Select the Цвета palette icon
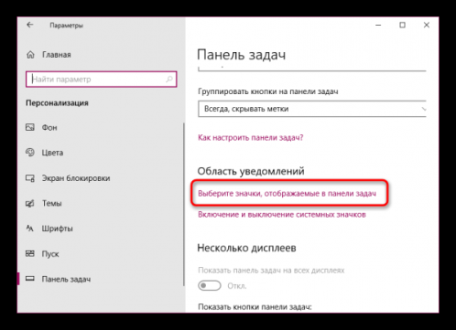 point(30,152)
